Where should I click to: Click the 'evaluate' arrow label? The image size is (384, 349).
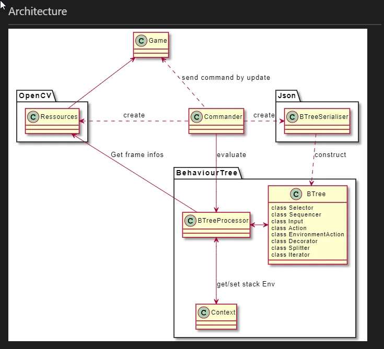click(x=231, y=154)
